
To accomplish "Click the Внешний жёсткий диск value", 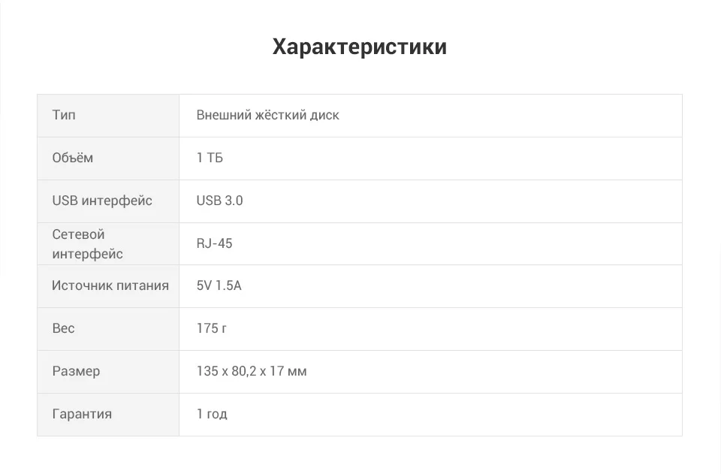I will click(267, 115).
